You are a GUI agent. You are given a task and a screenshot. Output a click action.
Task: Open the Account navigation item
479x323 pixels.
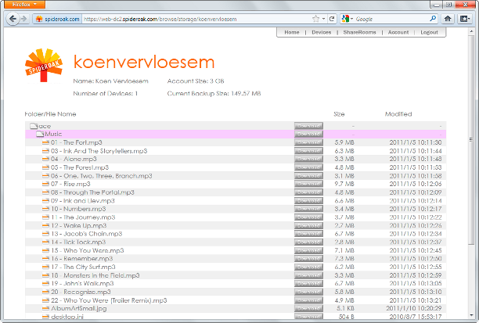point(398,32)
